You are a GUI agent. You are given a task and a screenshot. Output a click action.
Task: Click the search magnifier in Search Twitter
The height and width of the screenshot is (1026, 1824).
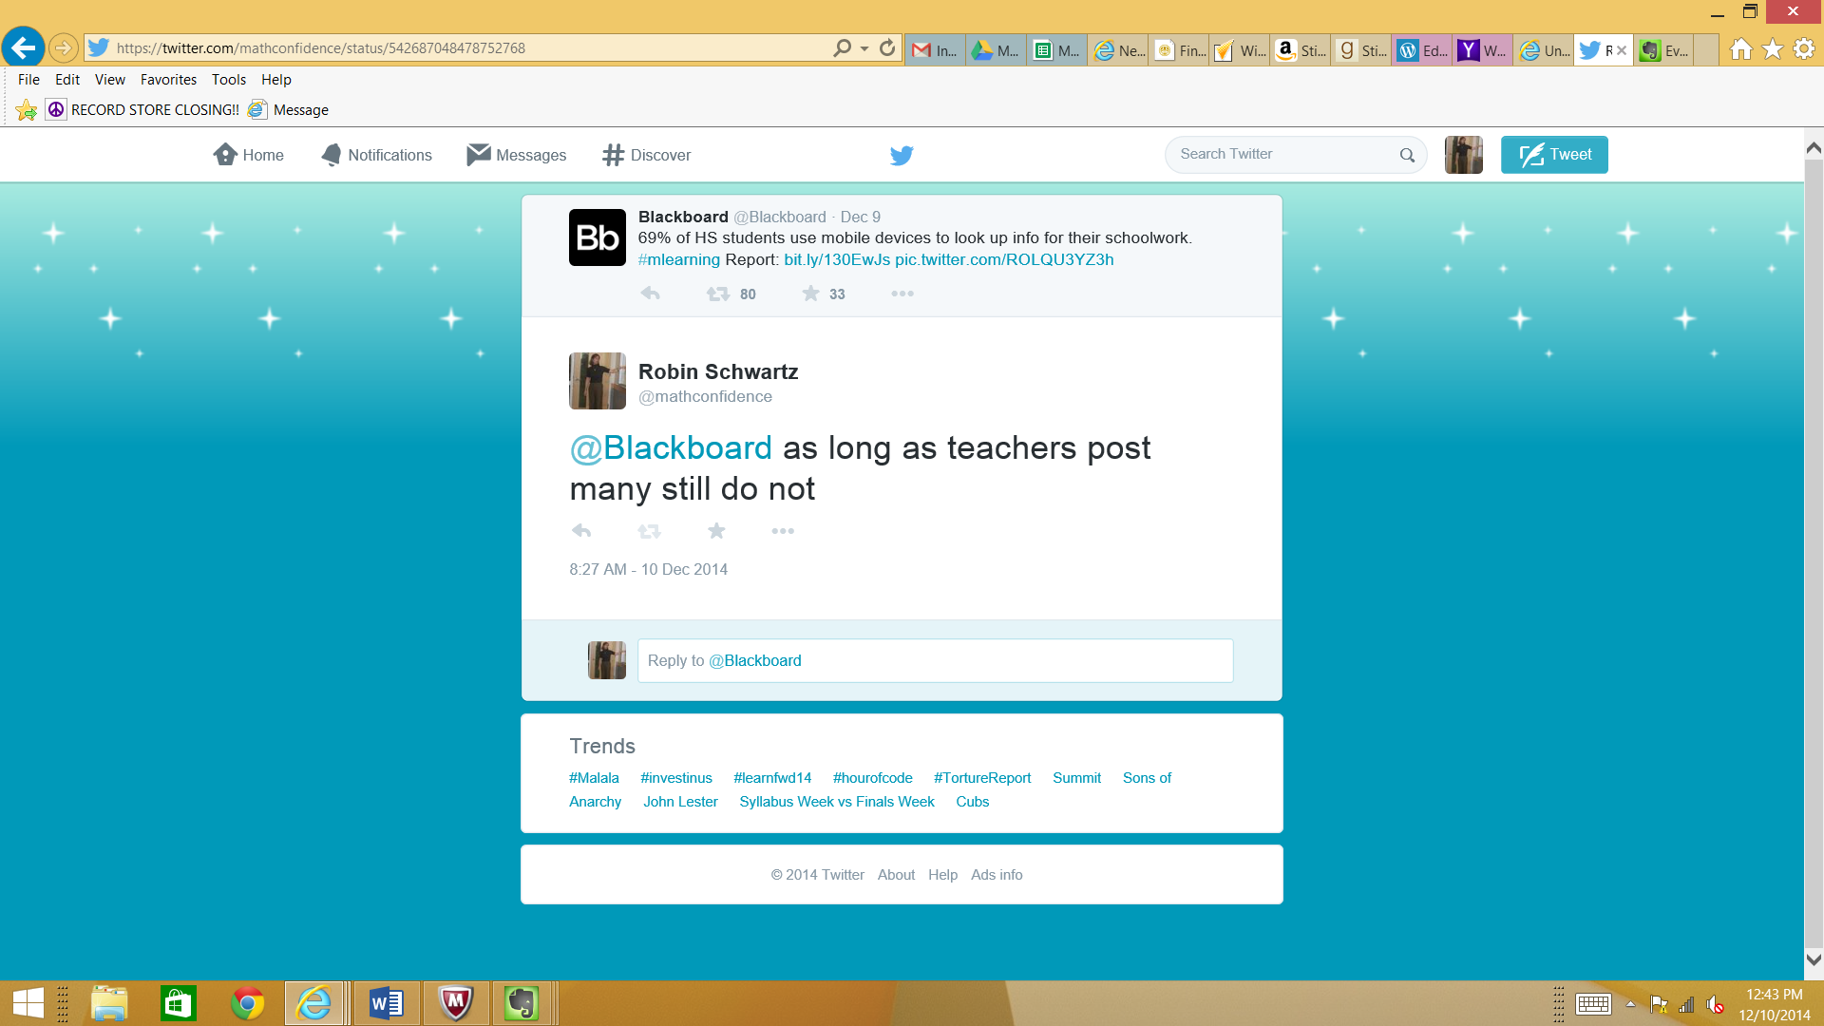[1407, 155]
